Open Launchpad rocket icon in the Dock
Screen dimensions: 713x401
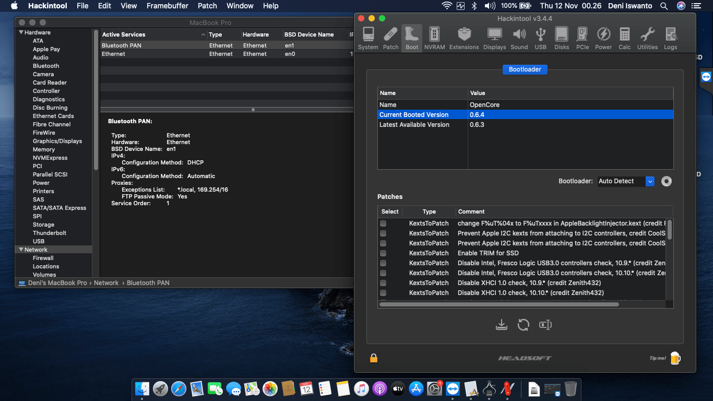[x=161, y=388]
